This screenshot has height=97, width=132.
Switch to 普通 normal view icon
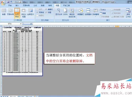[x=4, y=12]
